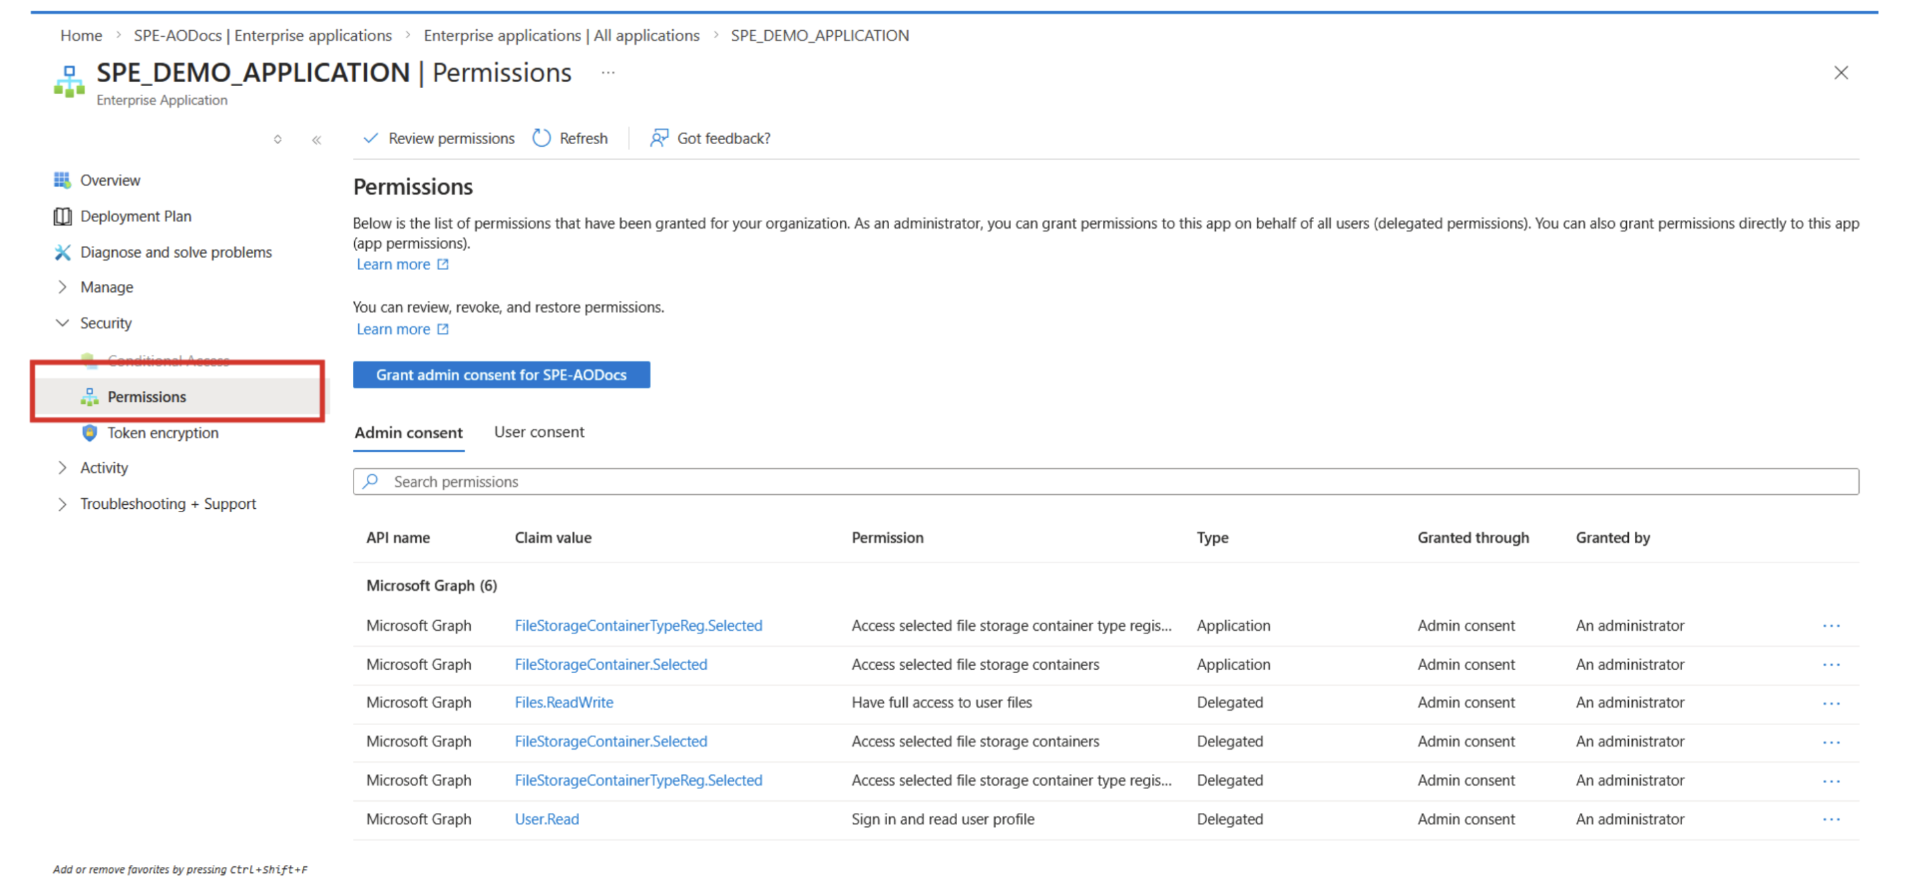Click the Claim value column header
This screenshot has height=891, width=1929.
[x=554, y=538]
